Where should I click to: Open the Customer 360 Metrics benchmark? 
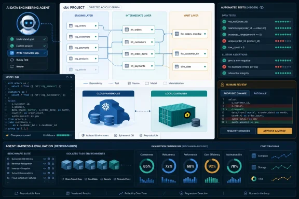click(x=31, y=159)
